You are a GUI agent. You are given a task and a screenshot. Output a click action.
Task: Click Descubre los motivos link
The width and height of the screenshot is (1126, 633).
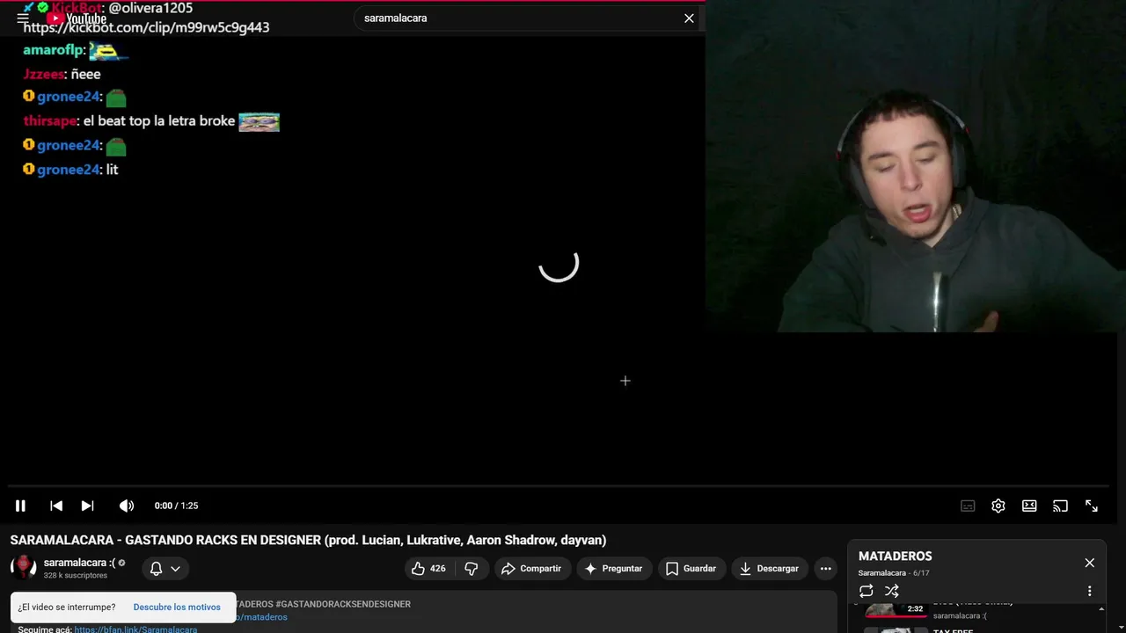point(177,608)
